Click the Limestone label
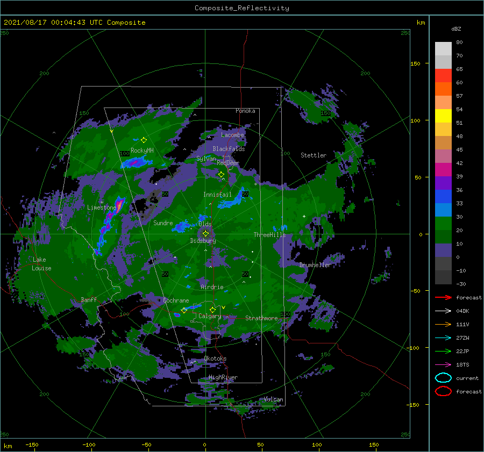Viewport: 484px width, 452px height. 102,207
